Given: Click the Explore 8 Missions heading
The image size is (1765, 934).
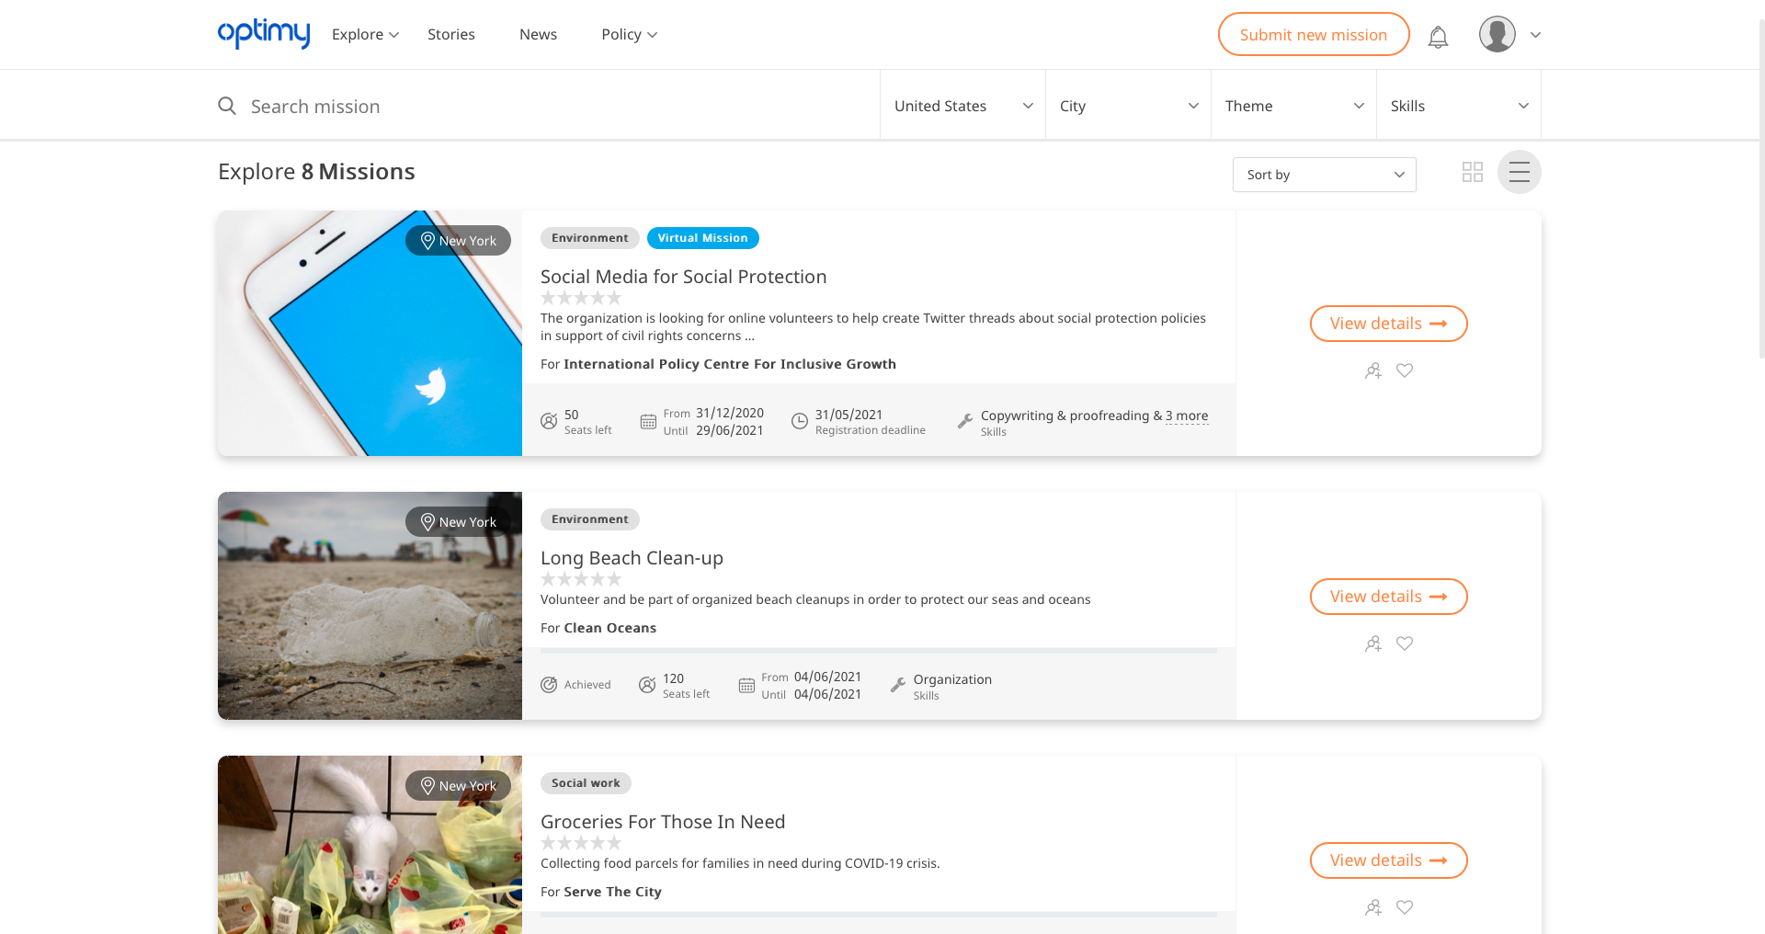Looking at the screenshot, I should (316, 172).
